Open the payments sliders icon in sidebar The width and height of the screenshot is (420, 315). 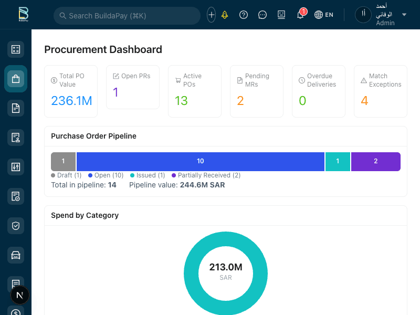click(x=15, y=167)
